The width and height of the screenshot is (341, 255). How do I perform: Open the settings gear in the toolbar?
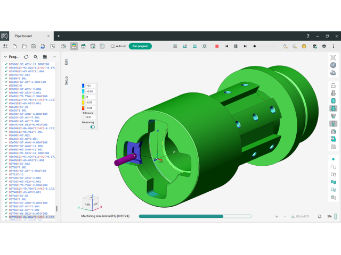323,46
